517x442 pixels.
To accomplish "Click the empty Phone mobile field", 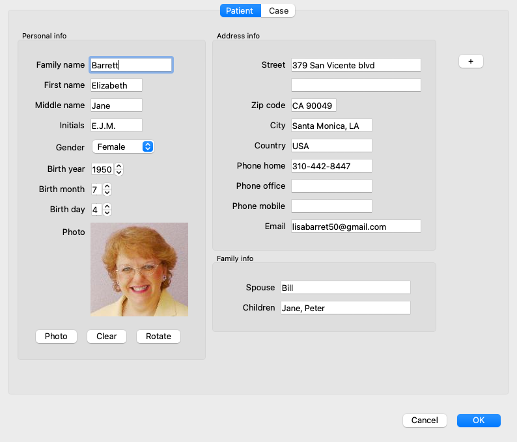I will 331,206.
